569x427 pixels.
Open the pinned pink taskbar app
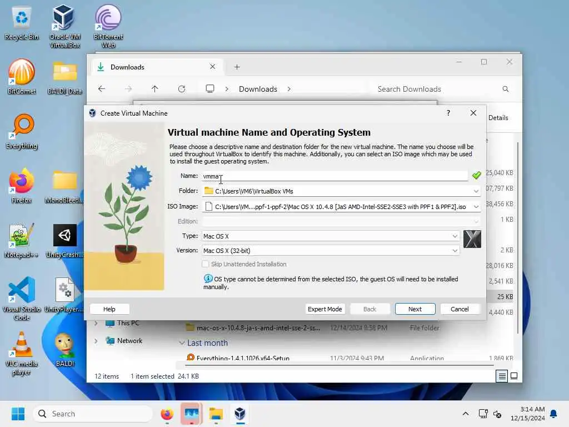pos(191,414)
